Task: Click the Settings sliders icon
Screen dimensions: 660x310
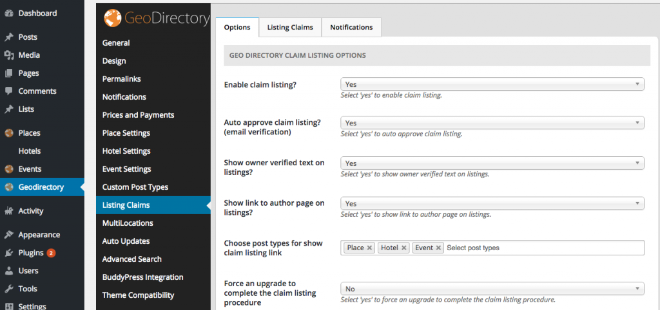Action: click(9, 307)
